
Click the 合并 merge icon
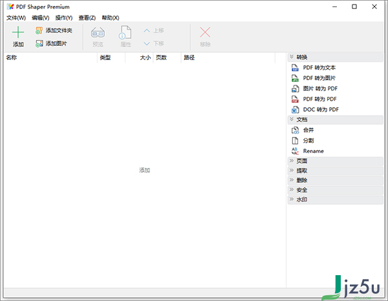click(x=295, y=130)
